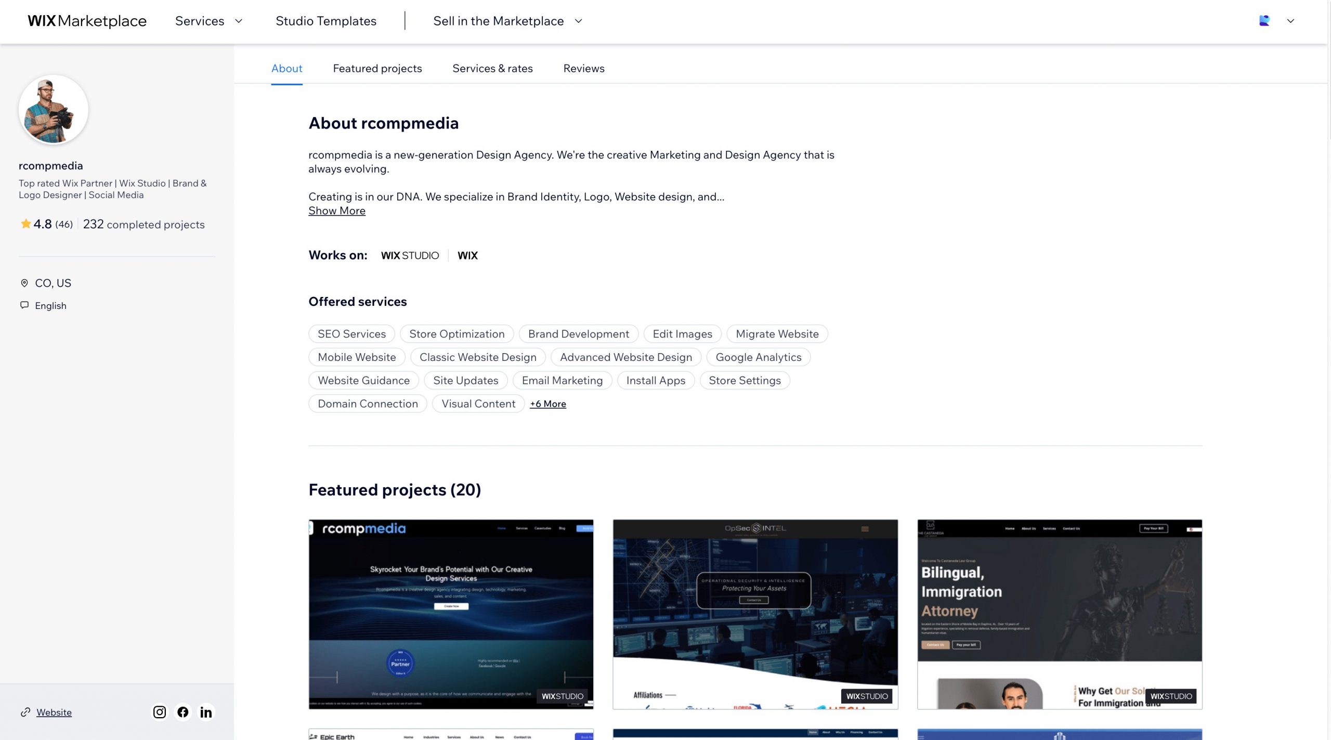Open the Studio Templates link

point(326,21)
